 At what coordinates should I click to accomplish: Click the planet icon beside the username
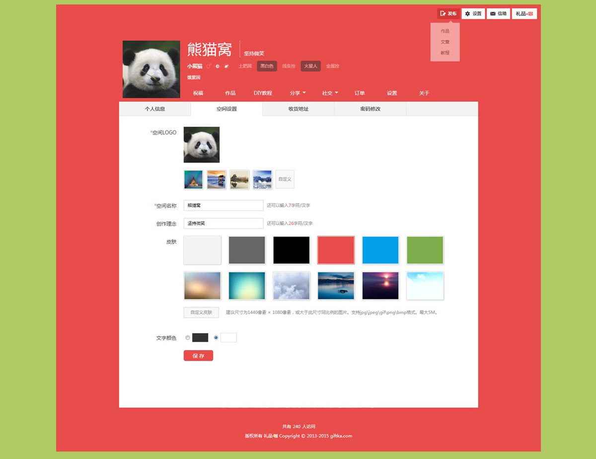pos(226,66)
